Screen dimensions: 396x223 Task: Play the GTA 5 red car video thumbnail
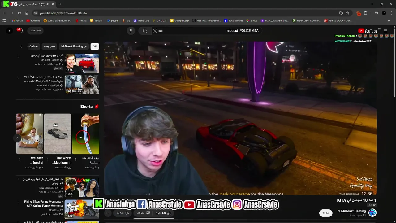click(82, 63)
